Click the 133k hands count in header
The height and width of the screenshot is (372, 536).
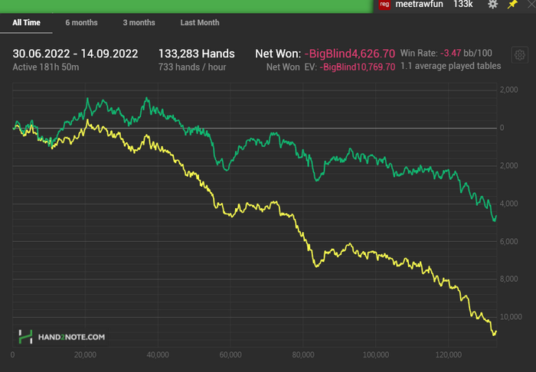[462, 4]
